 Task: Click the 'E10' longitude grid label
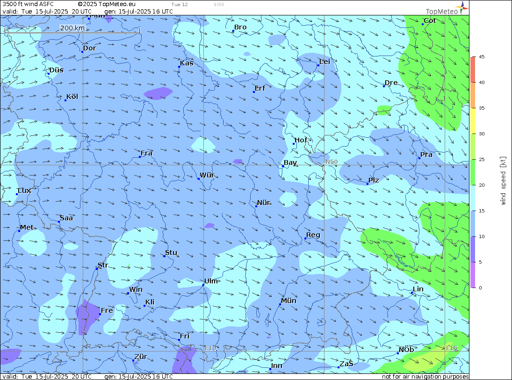tap(210, 348)
